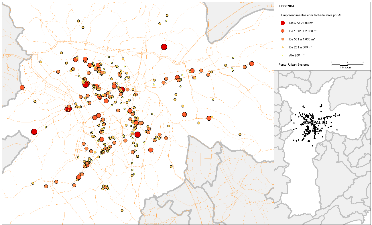372x225 pixels.
Task: Select the 'kilometers' scale label
Action: click(x=346, y=68)
